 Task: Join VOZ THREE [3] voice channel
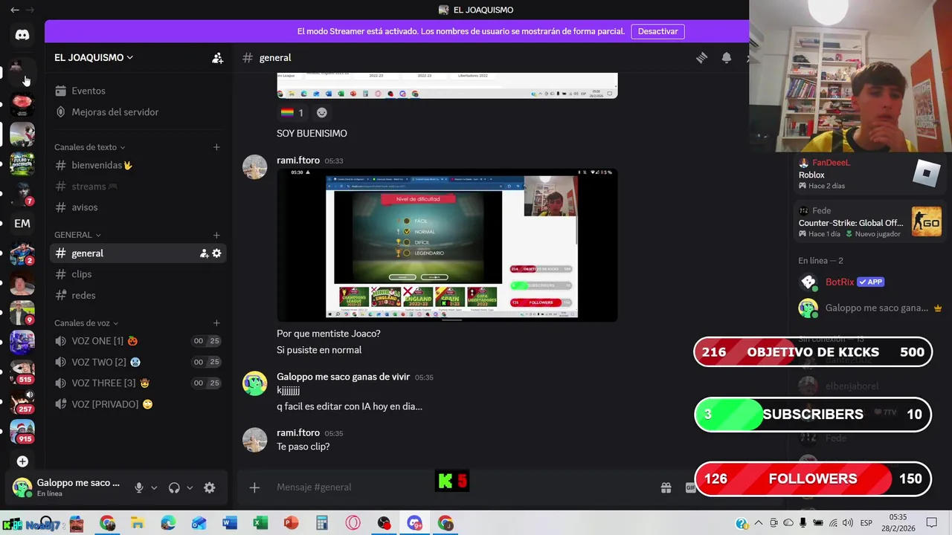tap(138, 383)
